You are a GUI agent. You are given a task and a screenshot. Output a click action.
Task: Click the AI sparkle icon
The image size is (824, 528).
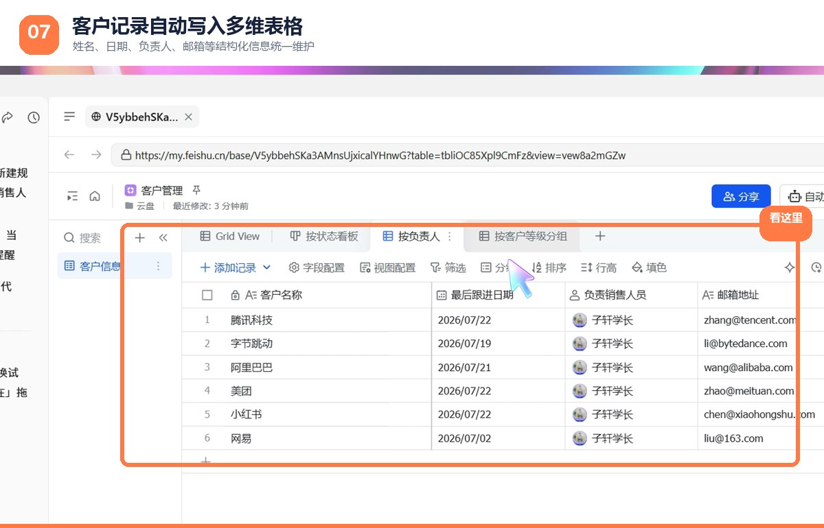pos(790,267)
